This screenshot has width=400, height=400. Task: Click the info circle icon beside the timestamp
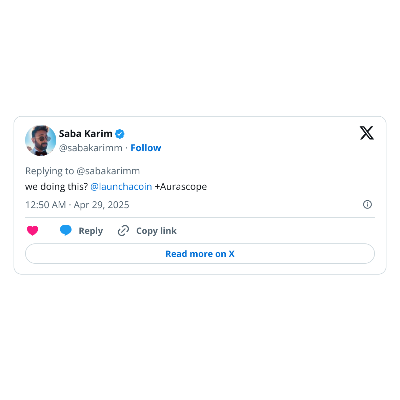pyautogui.click(x=367, y=204)
